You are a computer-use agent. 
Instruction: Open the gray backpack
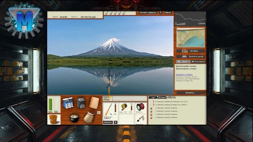point(81,103)
